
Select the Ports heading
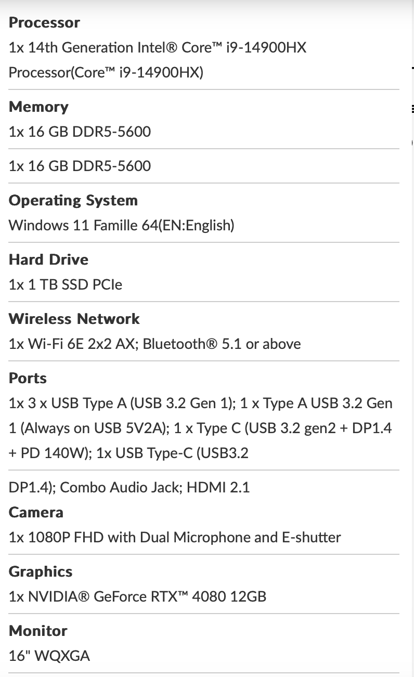[28, 378]
